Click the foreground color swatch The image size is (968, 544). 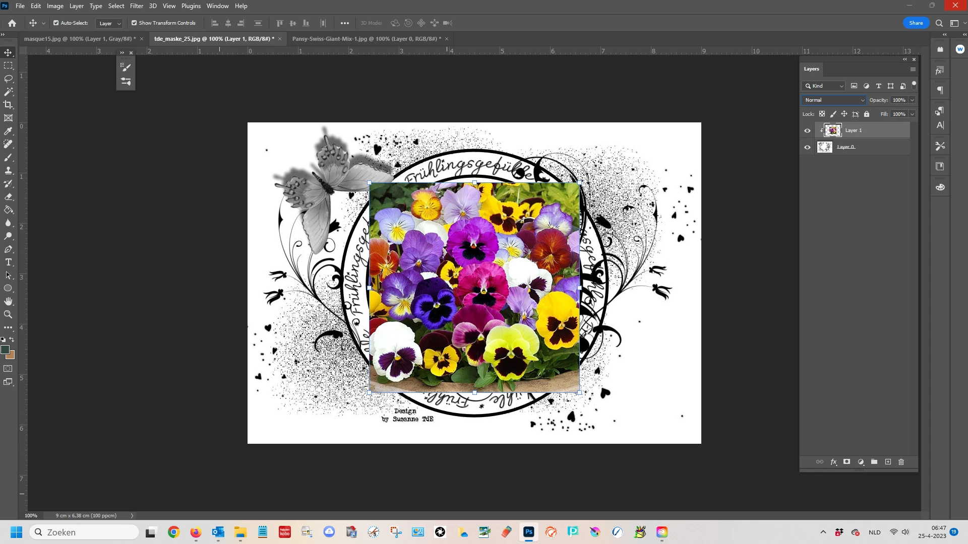coord(5,350)
